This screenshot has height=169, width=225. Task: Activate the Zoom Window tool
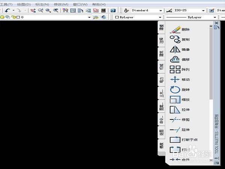point(48,11)
